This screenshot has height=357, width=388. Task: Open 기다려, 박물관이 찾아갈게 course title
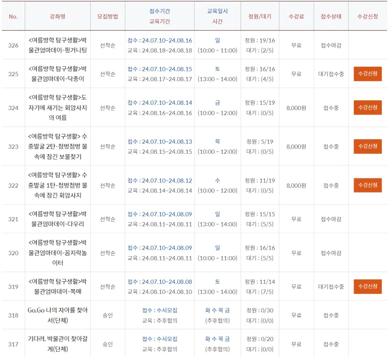point(58,344)
